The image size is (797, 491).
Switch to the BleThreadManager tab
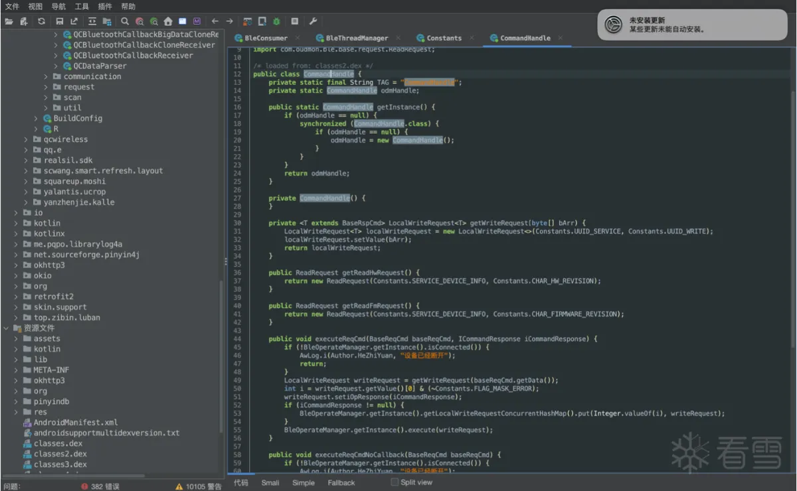pyautogui.click(x=356, y=38)
